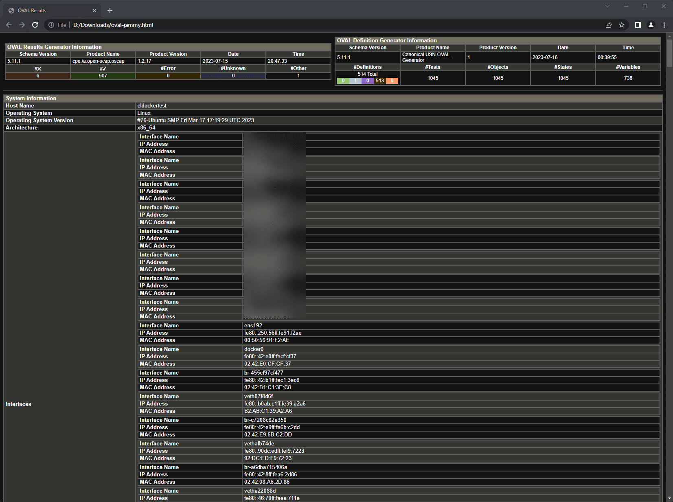Click the MAC address 92:DC:ED:F9:72:23
The height and width of the screenshot is (502, 673).
pyautogui.click(x=268, y=458)
